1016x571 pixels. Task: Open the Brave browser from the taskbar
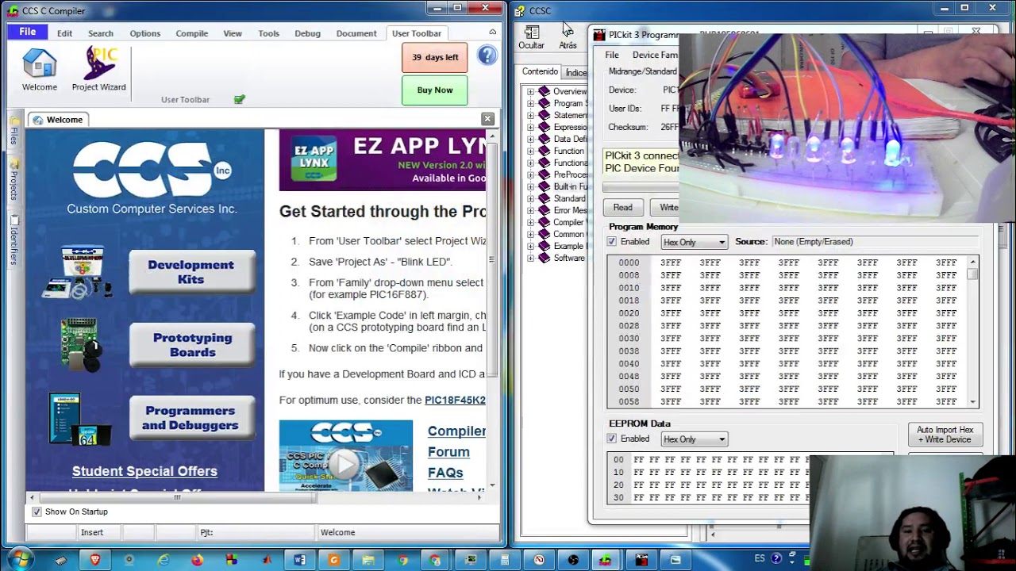coord(95,559)
